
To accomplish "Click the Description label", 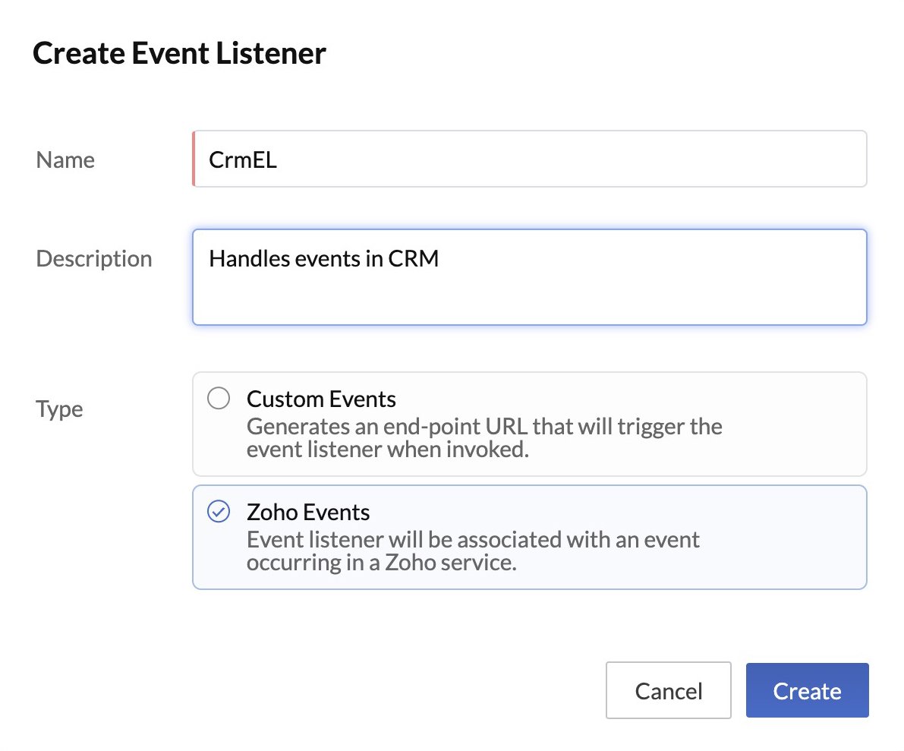I will pyautogui.click(x=93, y=258).
